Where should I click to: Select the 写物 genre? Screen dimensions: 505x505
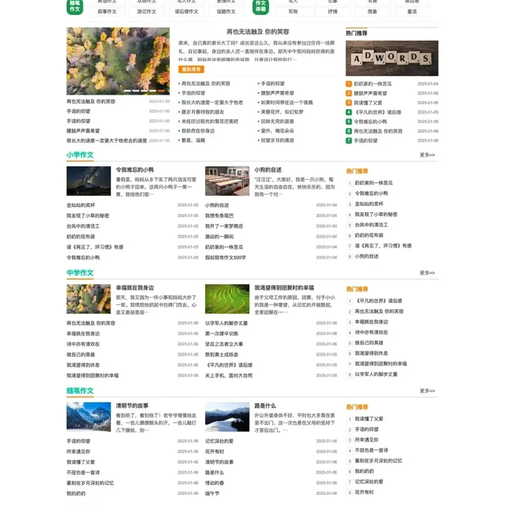[x=293, y=11]
